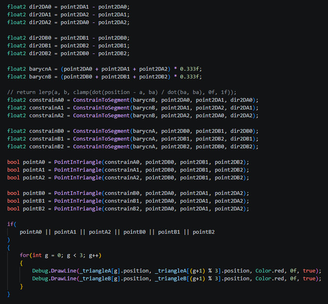Click 'bool pointB0' declared variable name

coord(34,193)
